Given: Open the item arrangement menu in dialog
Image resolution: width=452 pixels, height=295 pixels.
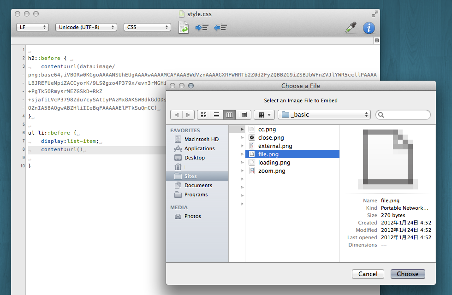Looking at the screenshot, I should pyautogui.click(x=264, y=114).
